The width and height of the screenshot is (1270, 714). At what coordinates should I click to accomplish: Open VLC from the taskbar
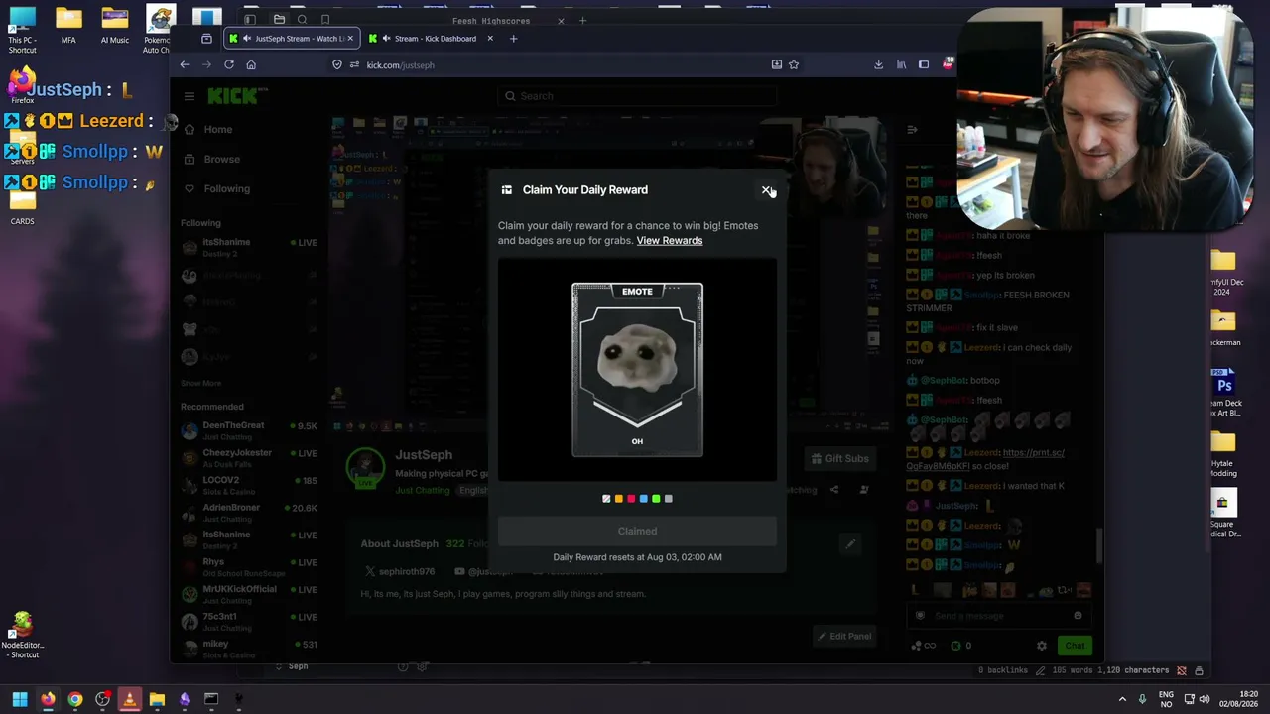click(129, 699)
